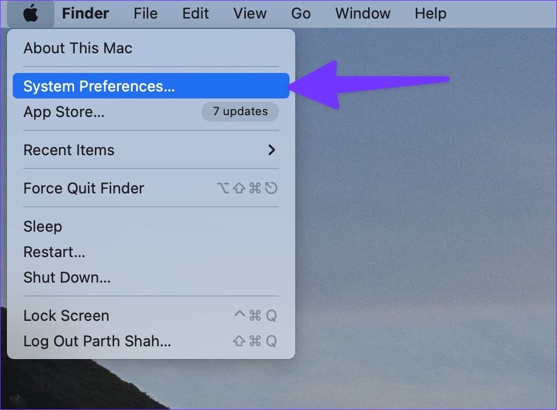The image size is (557, 410).
Task: Click the Apple logo menu icon
Action: click(x=31, y=14)
